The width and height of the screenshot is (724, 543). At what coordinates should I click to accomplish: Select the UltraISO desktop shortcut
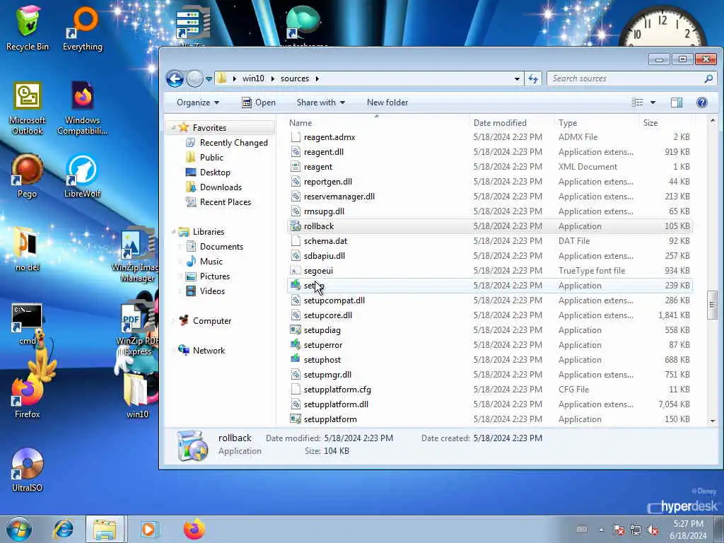pos(28,469)
